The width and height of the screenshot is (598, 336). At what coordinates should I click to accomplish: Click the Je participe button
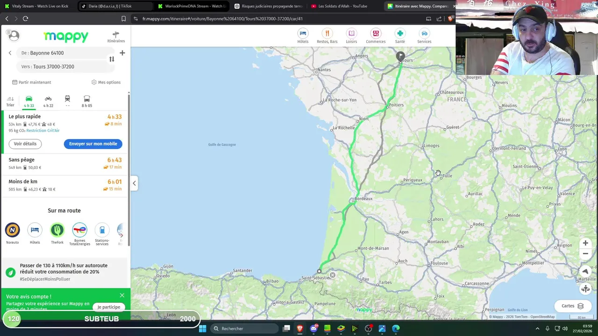point(109,307)
